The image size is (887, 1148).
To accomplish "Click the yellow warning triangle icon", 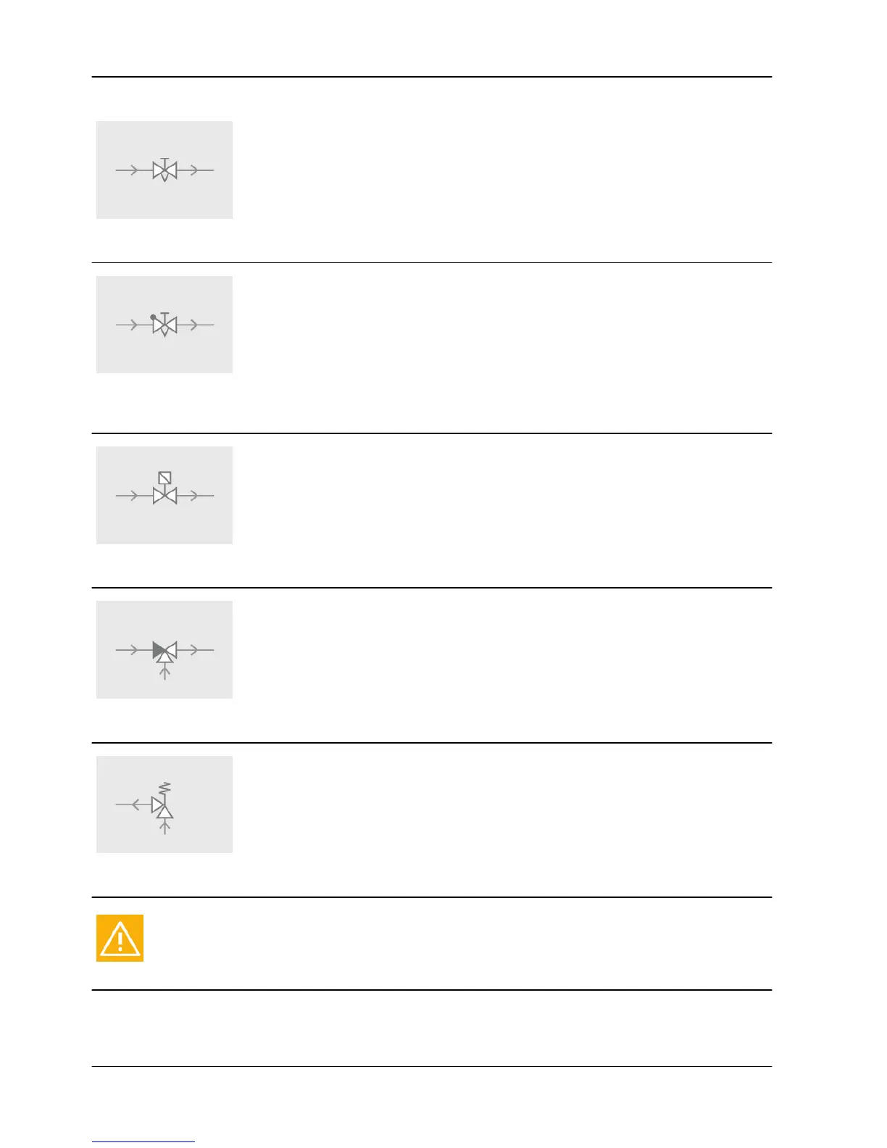I will 120,938.
